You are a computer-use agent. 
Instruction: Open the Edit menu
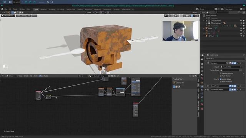tap(10, 9)
